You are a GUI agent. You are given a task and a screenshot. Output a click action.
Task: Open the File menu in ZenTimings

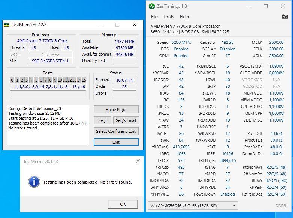154,17
